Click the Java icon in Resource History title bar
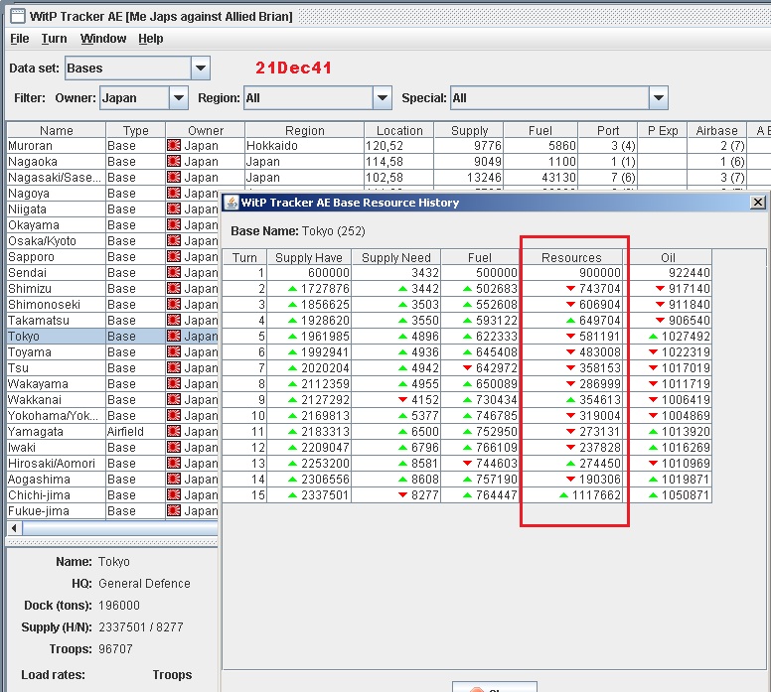771x692 pixels. (x=231, y=202)
